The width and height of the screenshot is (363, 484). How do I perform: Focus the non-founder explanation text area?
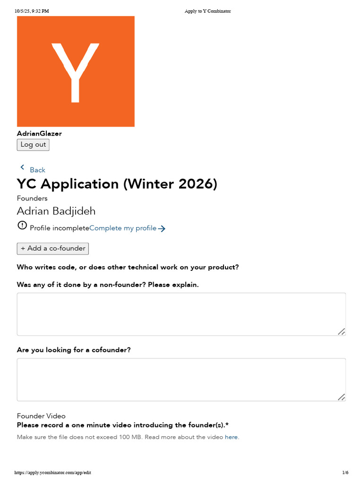(181, 314)
